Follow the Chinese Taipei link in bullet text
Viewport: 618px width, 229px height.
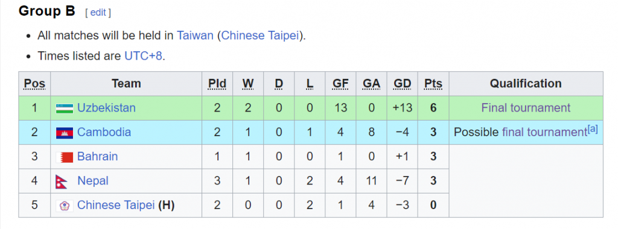pos(260,36)
